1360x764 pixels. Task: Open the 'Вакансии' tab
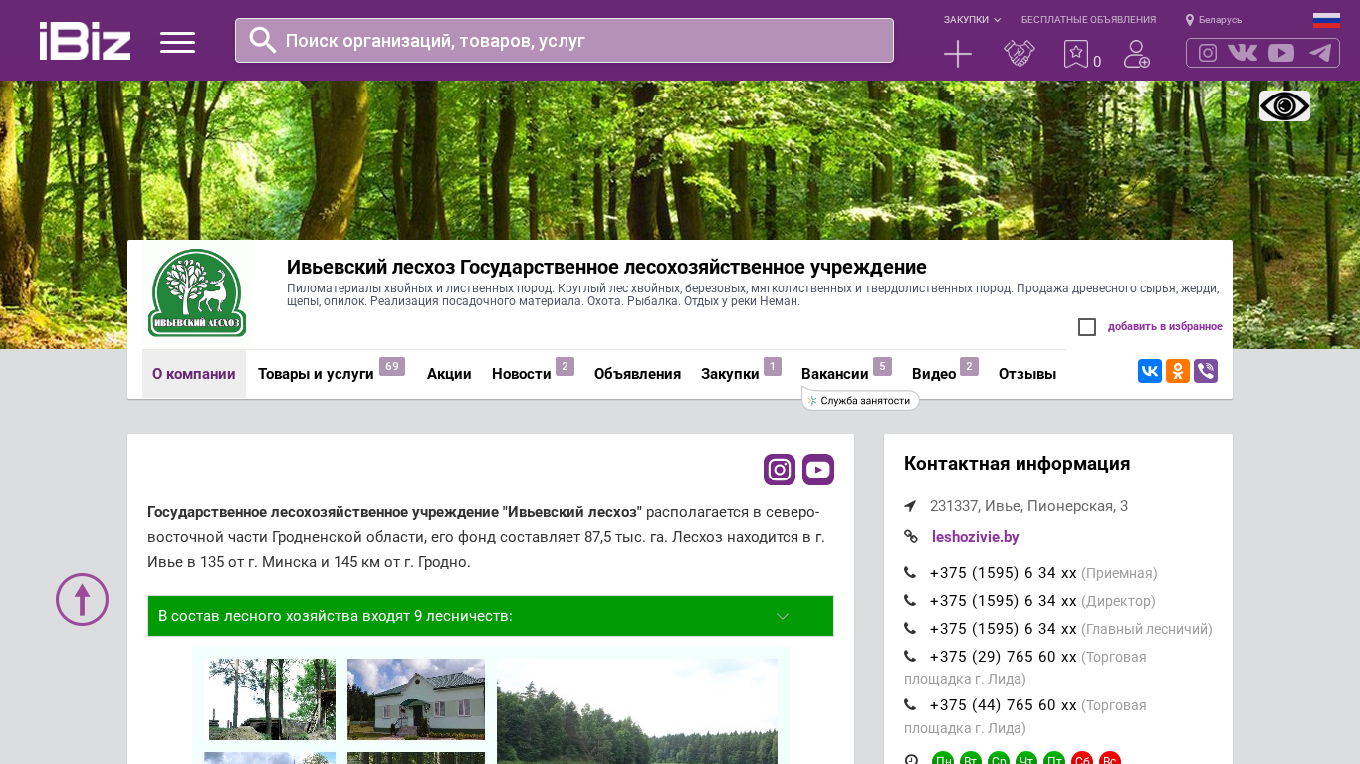point(834,374)
